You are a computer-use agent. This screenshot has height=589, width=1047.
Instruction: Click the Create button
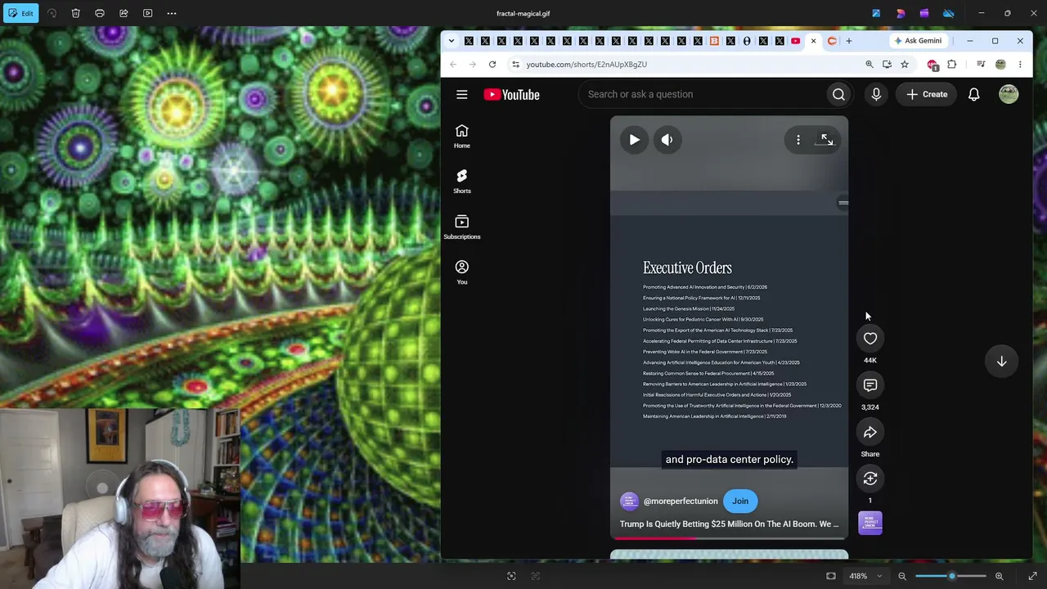[927, 94]
